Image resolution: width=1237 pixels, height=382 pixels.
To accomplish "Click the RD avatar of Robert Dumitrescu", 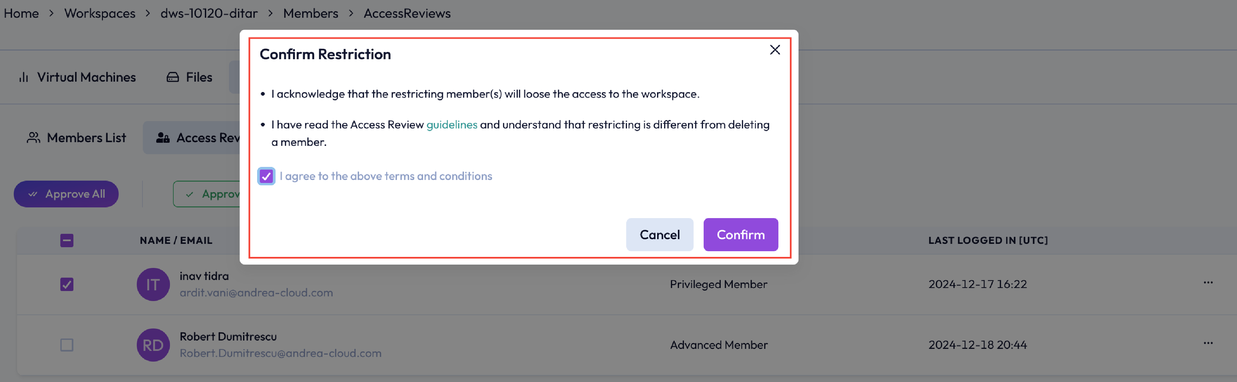I will [x=153, y=345].
